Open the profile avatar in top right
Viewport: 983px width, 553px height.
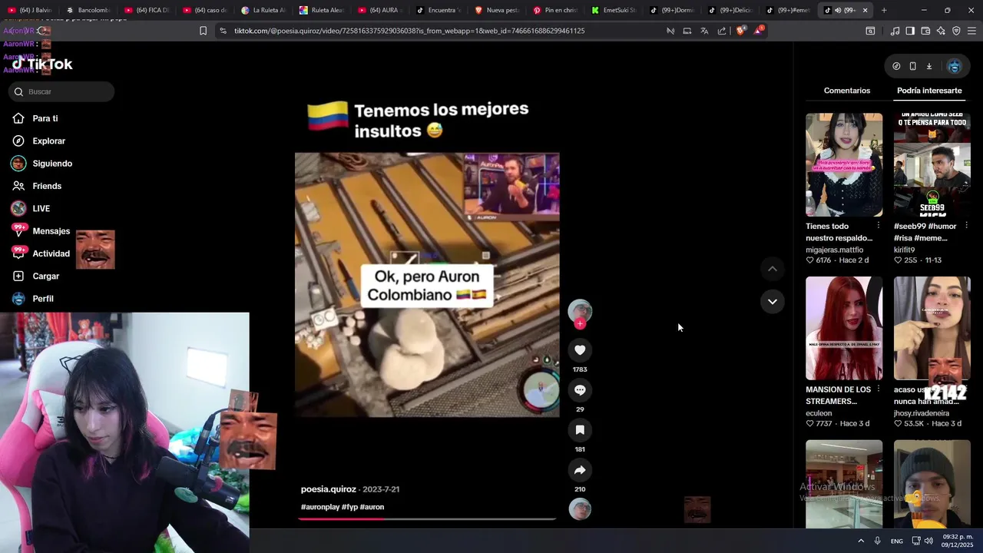tap(955, 66)
